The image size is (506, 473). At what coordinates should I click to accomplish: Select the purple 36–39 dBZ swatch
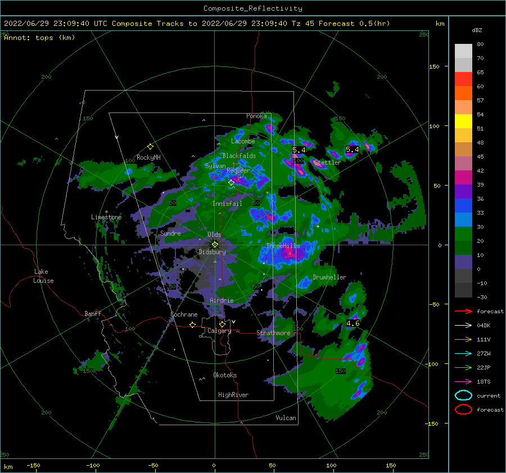[x=463, y=191]
